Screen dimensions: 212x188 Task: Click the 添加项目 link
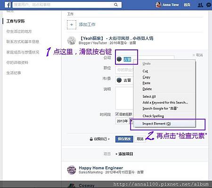pyautogui.click(x=124, y=154)
